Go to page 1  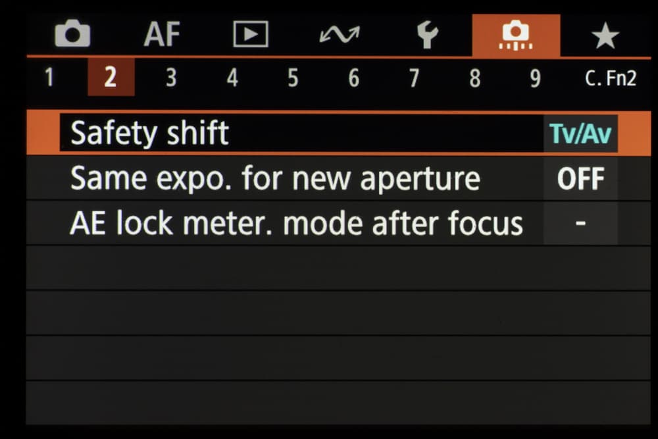49,78
